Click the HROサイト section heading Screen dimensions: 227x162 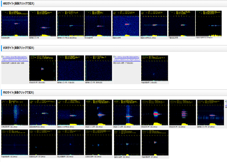click(x=18, y=4)
